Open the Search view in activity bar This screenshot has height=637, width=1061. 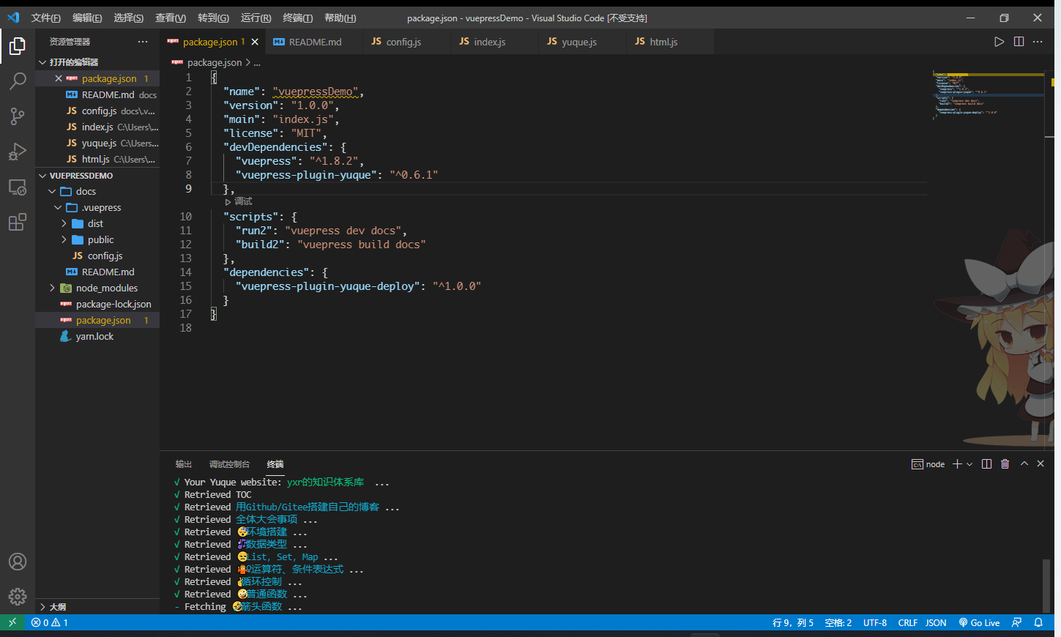(x=18, y=81)
